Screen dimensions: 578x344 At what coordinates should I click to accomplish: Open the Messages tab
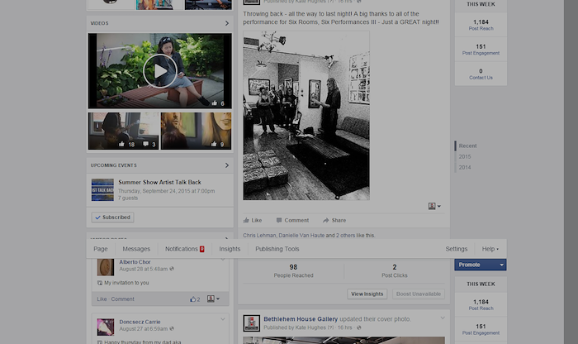[x=136, y=249]
